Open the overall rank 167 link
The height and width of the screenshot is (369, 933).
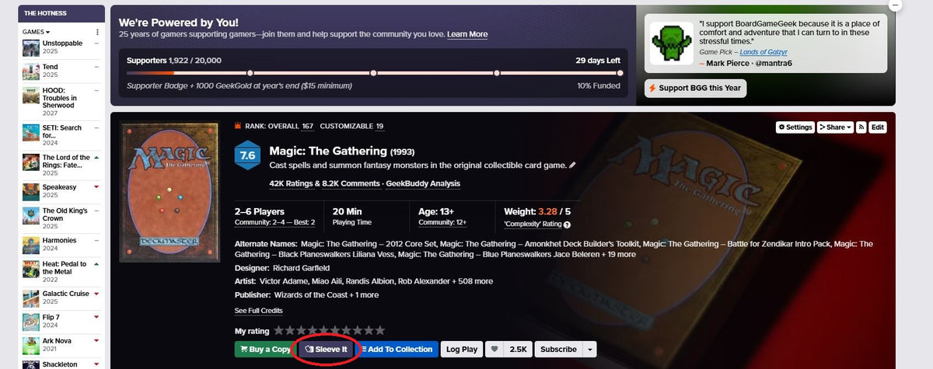(x=308, y=126)
